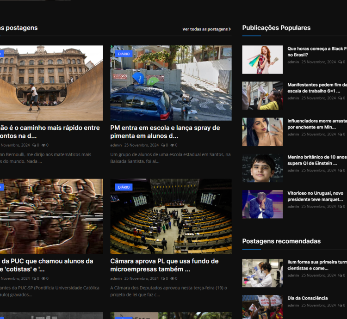This screenshot has width=347, height=319.
Task: Open Uruguay president thumbnail
Action: 262,204
